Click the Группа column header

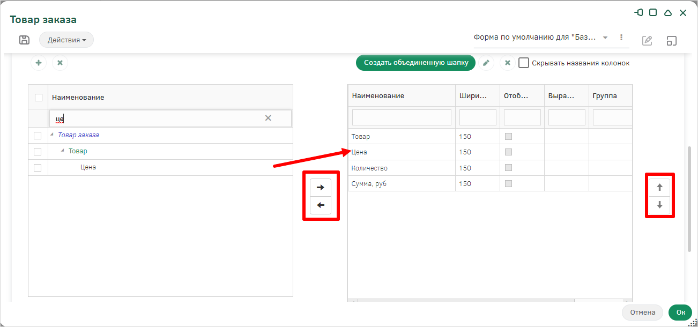[611, 96]
